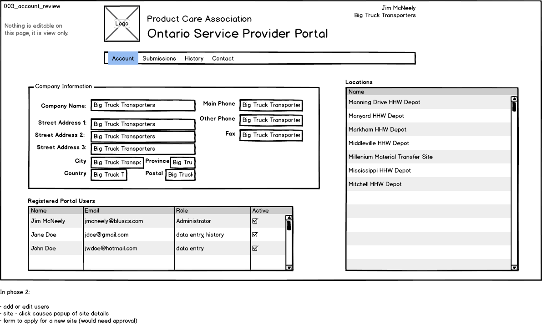Click down arrow of Registered Portal Users scrollbar
This screenshot has height=326, width=542.
(x=289, y=267)
